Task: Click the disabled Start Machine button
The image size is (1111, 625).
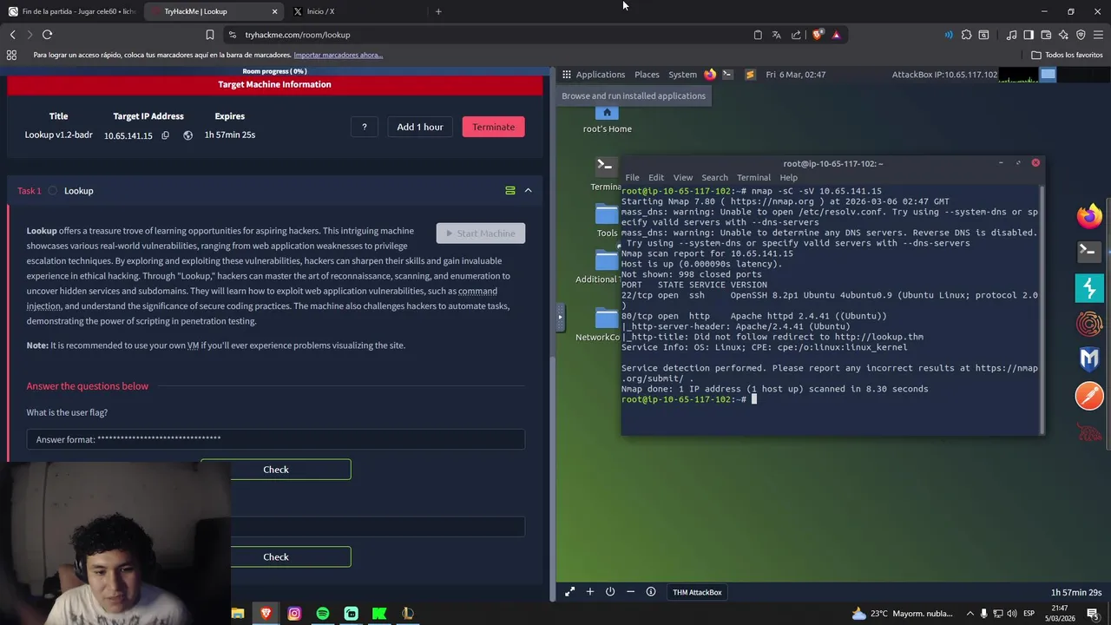Action: point(481,234)
